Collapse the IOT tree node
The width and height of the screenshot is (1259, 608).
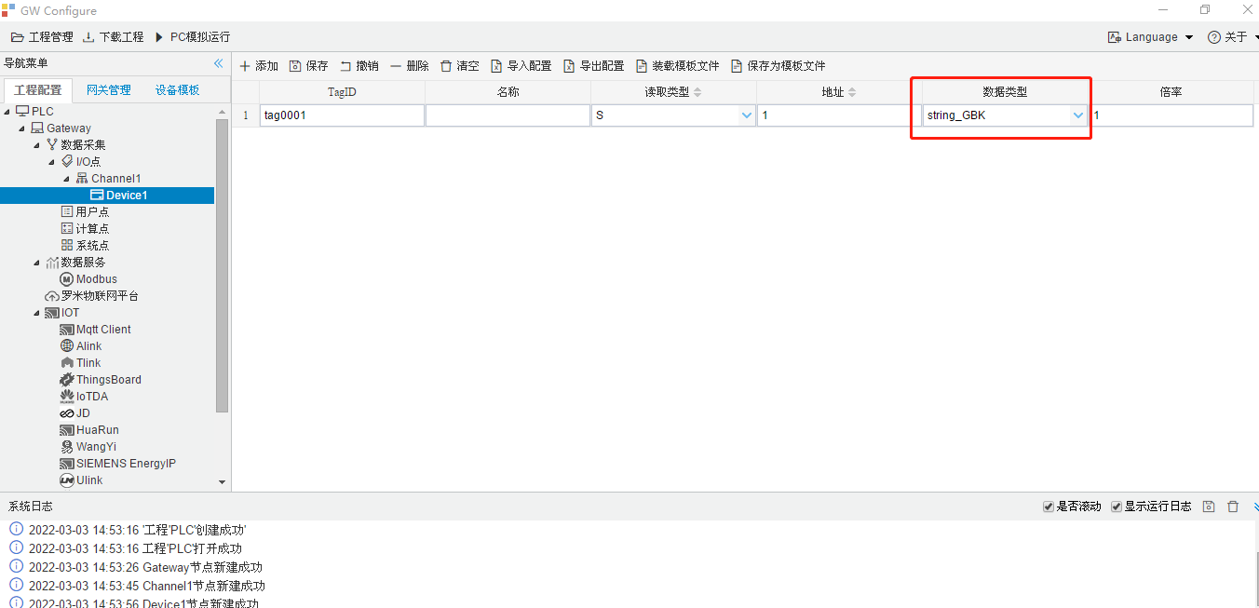(37, 313)
